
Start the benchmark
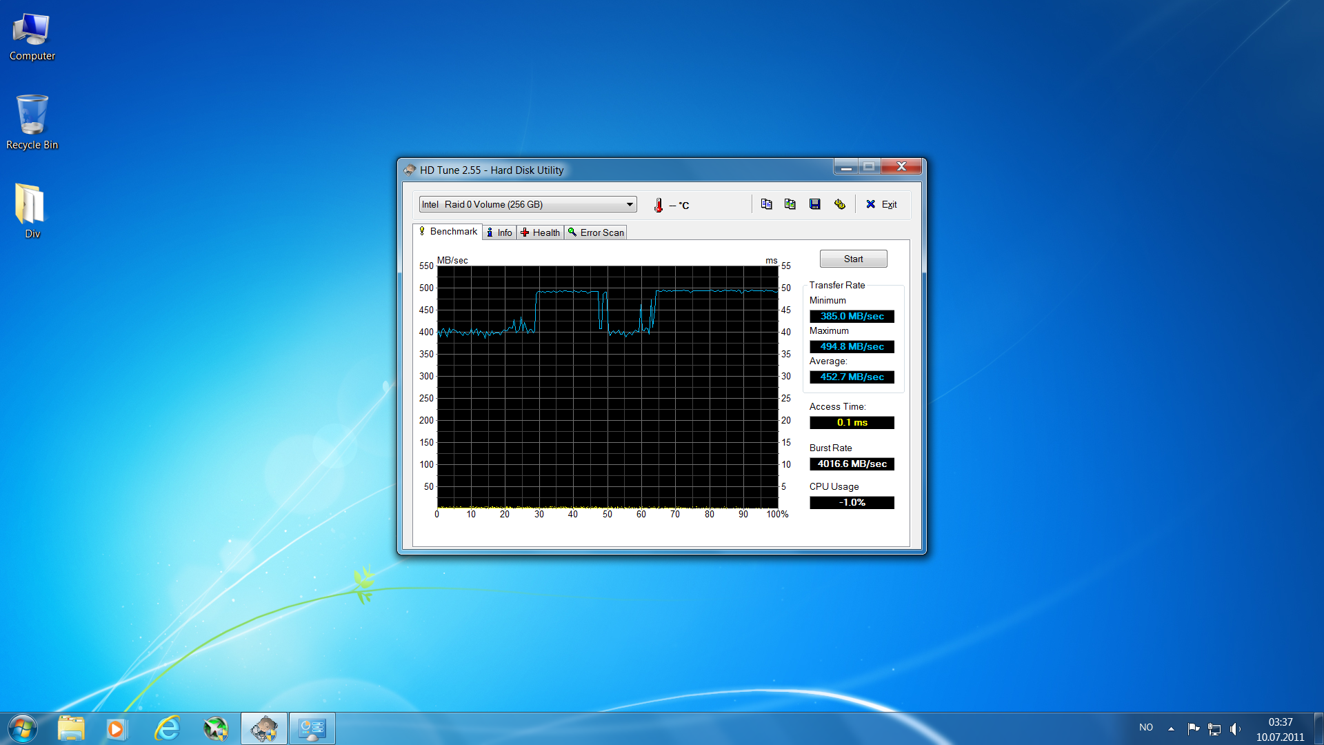click(x=853, y=259)
